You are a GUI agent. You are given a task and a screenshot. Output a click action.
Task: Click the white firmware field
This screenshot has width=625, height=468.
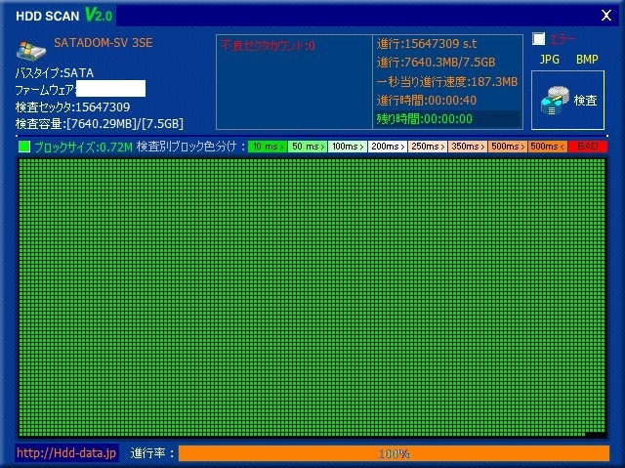(110, 89)
